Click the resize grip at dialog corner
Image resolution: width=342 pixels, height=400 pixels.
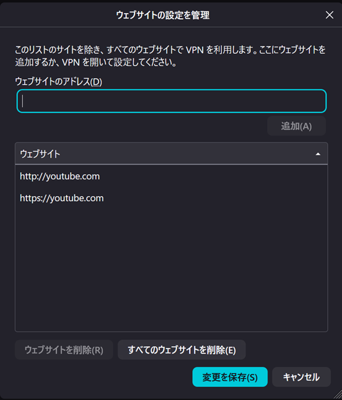click(338, 395)
